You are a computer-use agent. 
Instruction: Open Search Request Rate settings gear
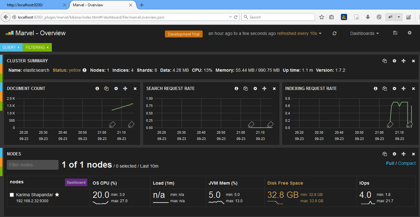tap(255, 89)
